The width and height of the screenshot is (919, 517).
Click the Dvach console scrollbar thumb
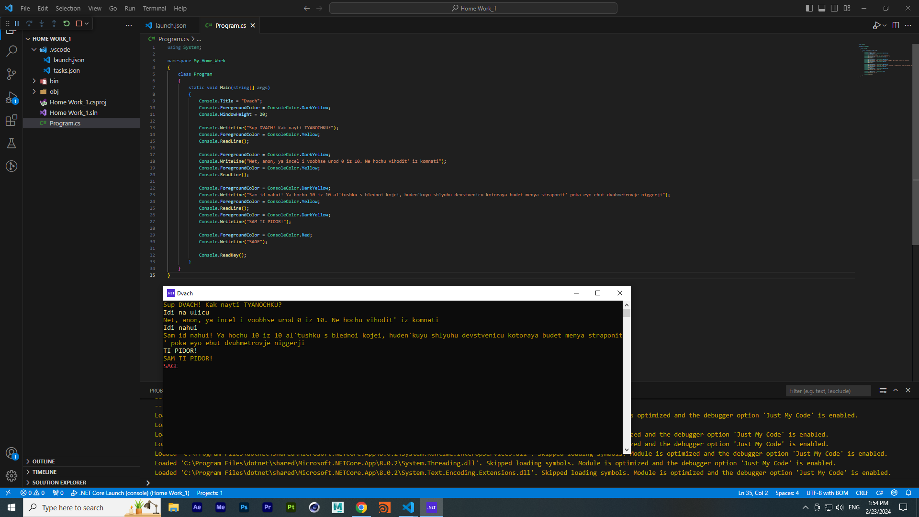click(627, 313)
